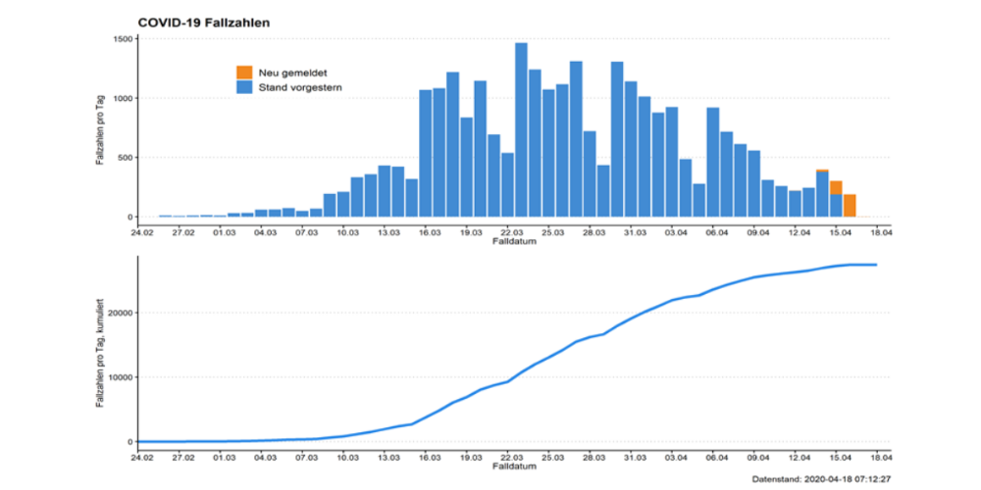The width and height of the screenshot is (981, 490).
Task: Click the 10000 tick on the cumulative chart
Action: 118,377
